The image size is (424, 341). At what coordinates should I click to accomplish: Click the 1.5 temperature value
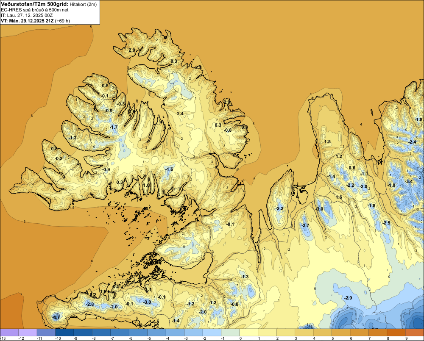327,141
